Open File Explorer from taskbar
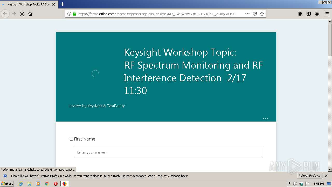The width and height of the screenshot is (332, 187). [x=29, y=184]
